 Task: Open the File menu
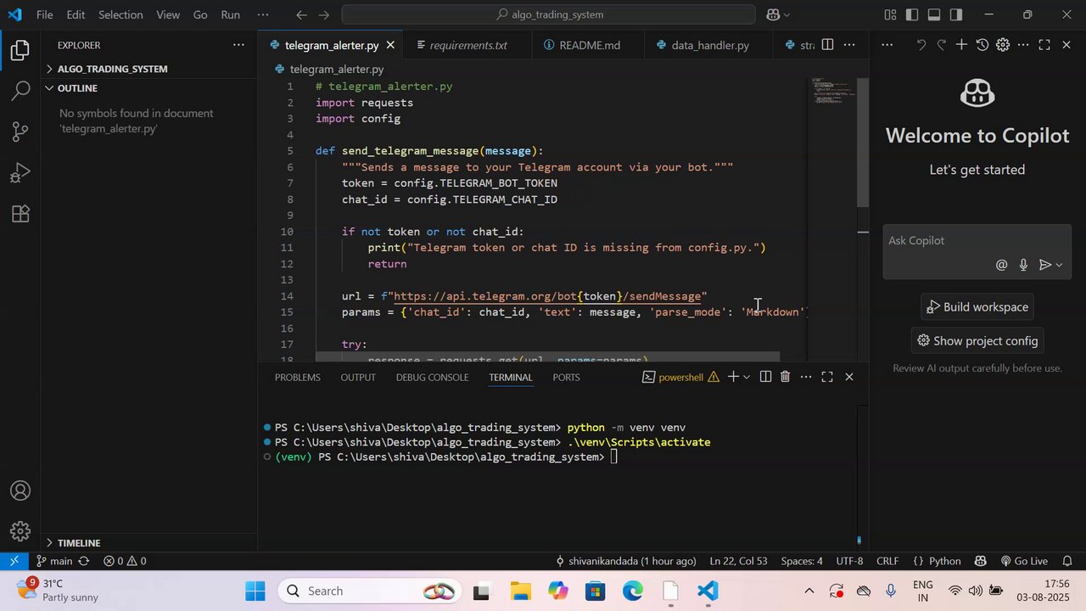(44, 14)
